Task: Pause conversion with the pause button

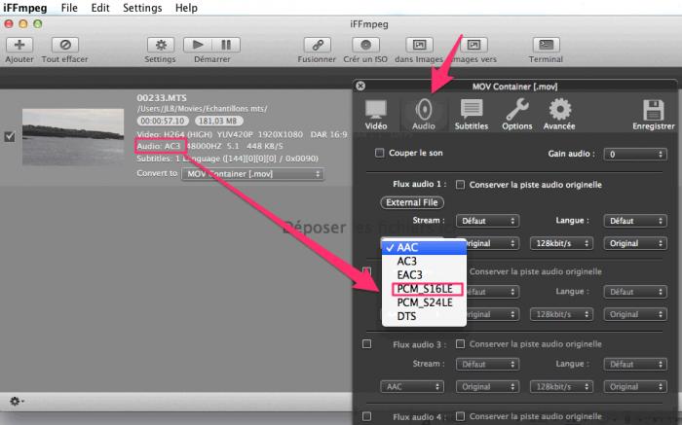Action: tap(226, 45)
